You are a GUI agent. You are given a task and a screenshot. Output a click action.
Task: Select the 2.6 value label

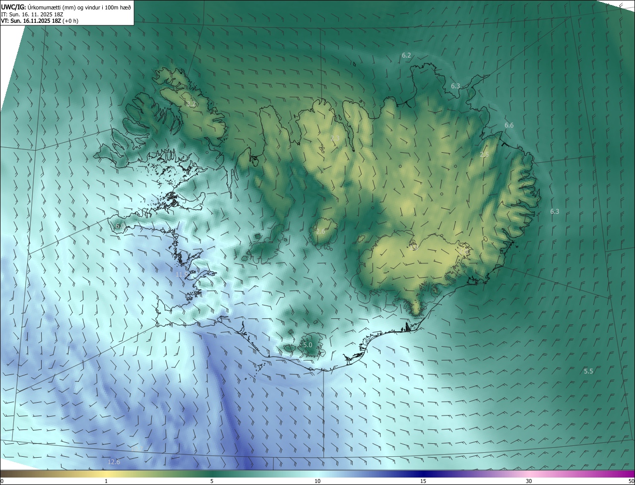pyautogui.click(x=320, y=231)
